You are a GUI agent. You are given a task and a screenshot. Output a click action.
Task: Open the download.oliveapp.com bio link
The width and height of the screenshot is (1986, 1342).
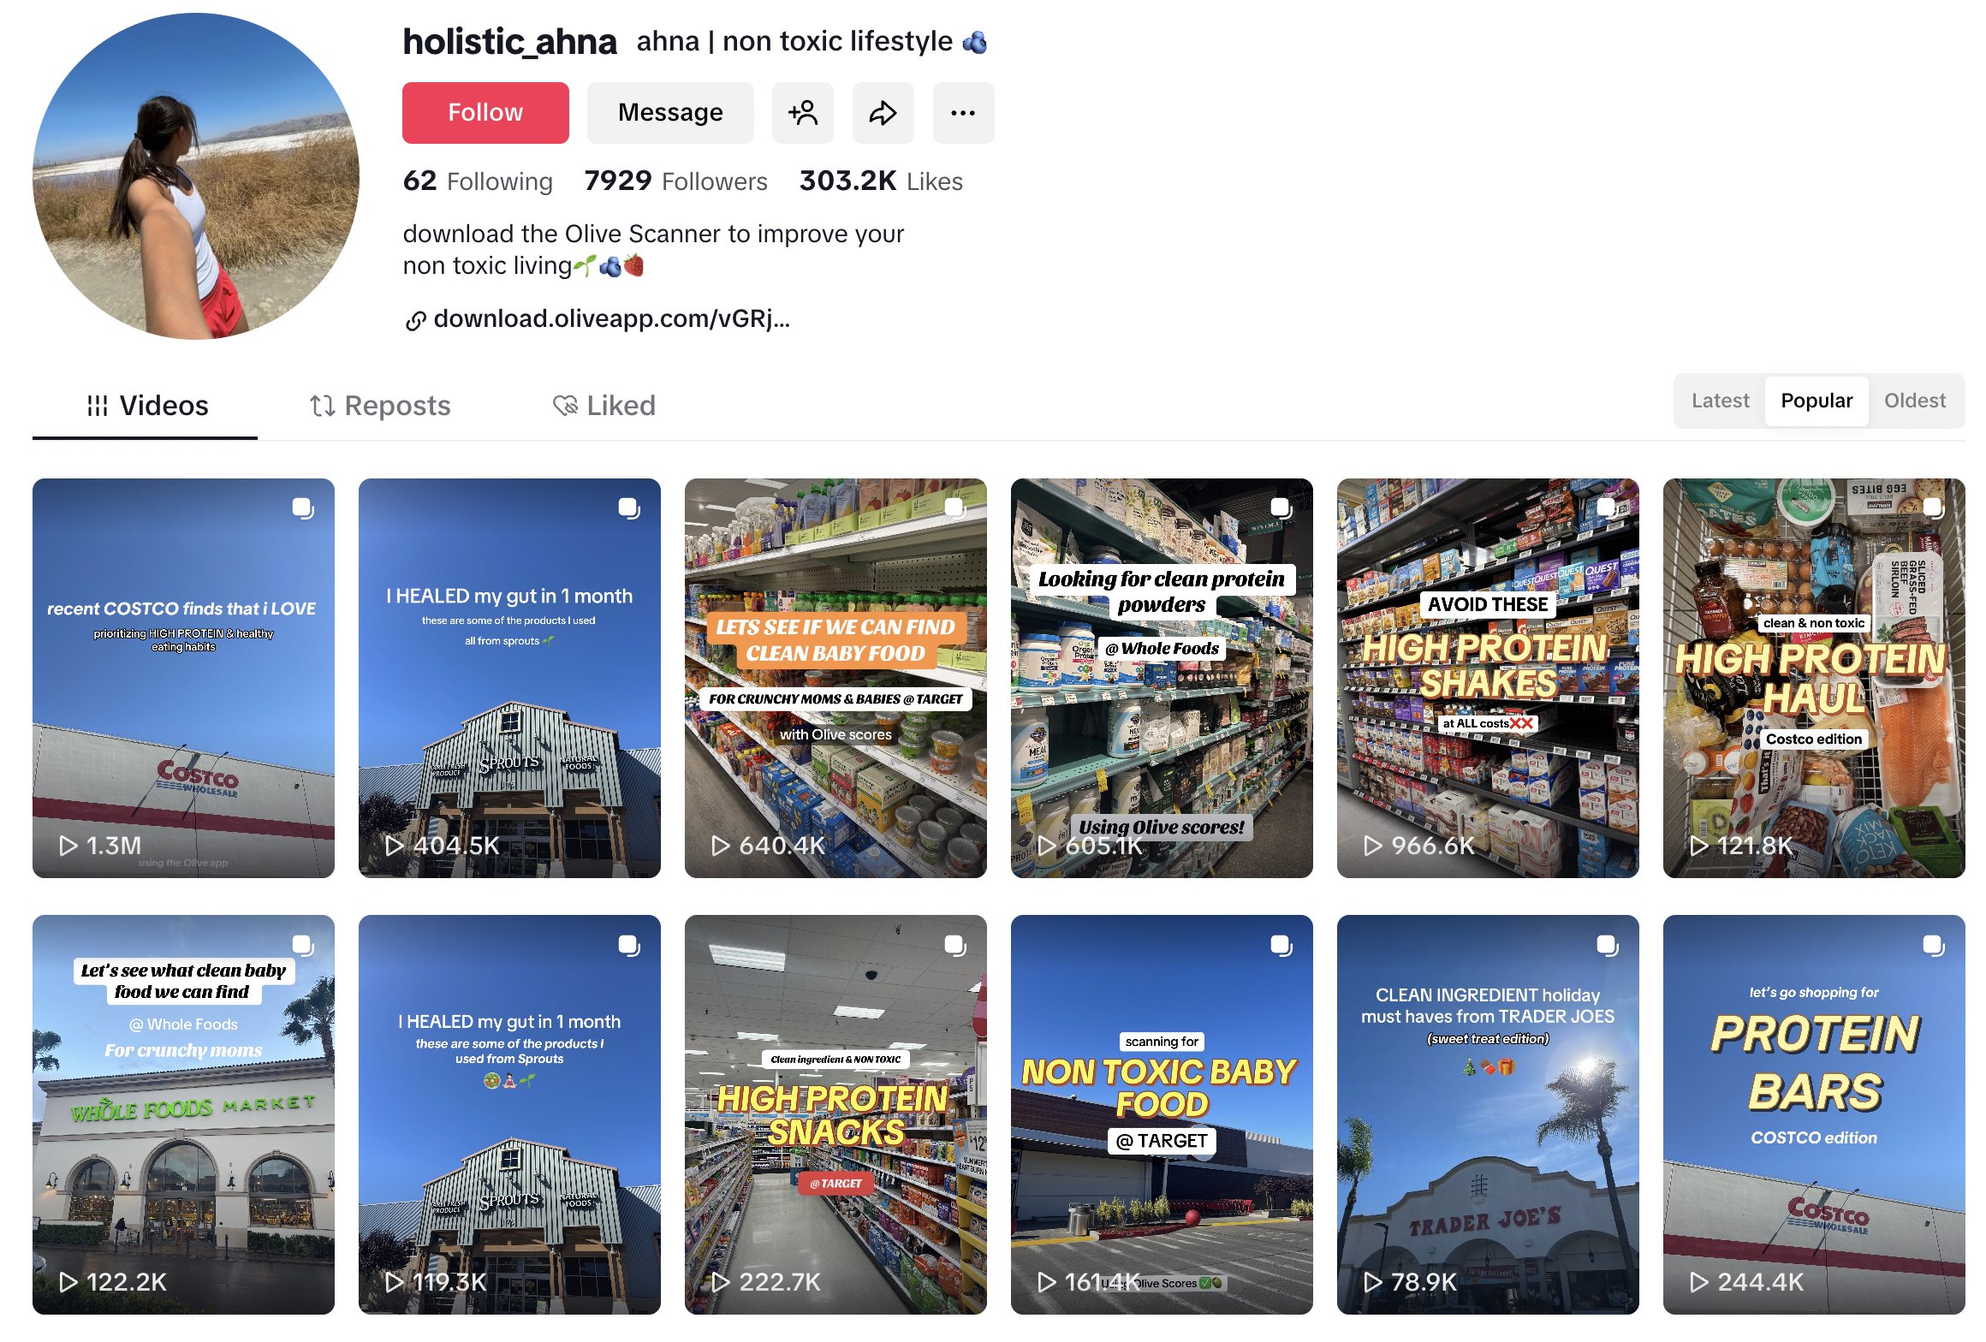click(x=611, y=319)
